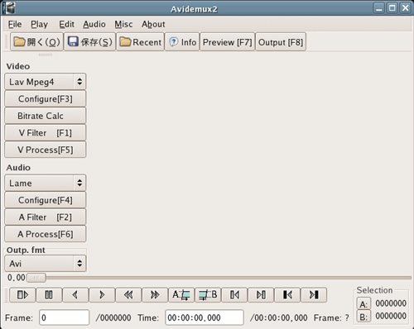Open the Edit menu
This screenshot has width=414, height=329.
[66, 24]
